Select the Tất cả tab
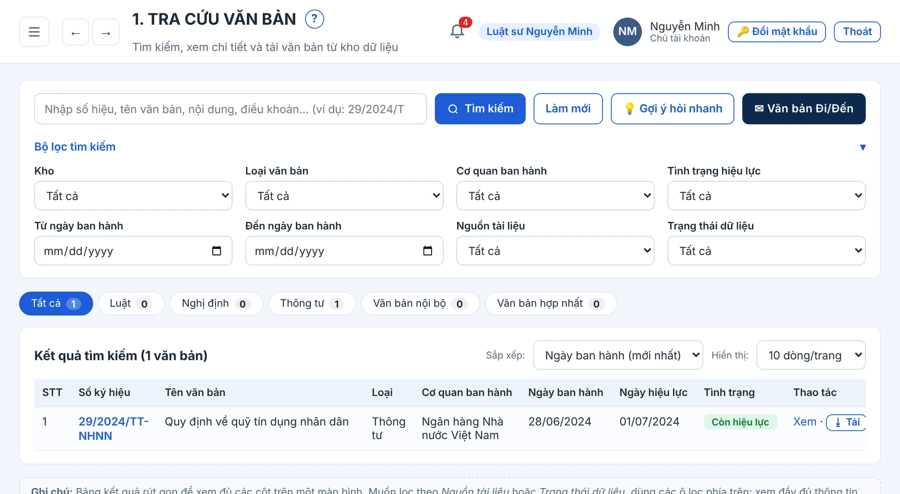 point(56,303)
